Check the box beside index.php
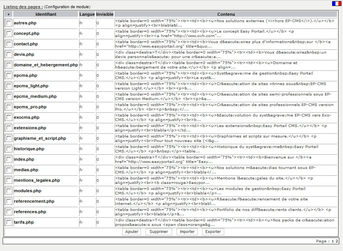The width and height of the screenshot is (343, 251). 9,160
